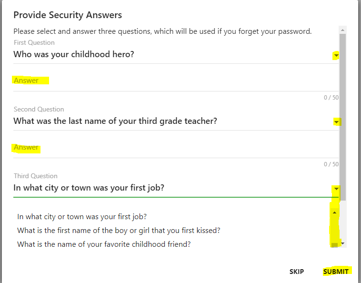Click the Third Question selected text field
Screen dimensions: 361x283
pos(89,188)
